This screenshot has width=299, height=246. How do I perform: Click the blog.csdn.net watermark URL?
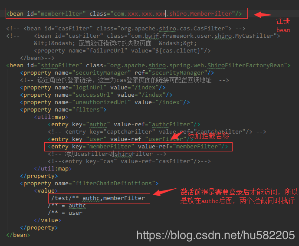[216, 235]
